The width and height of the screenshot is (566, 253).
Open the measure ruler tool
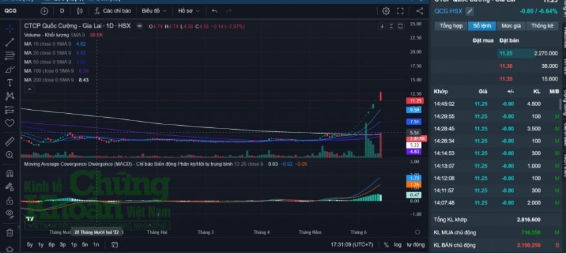coord(10,141)
